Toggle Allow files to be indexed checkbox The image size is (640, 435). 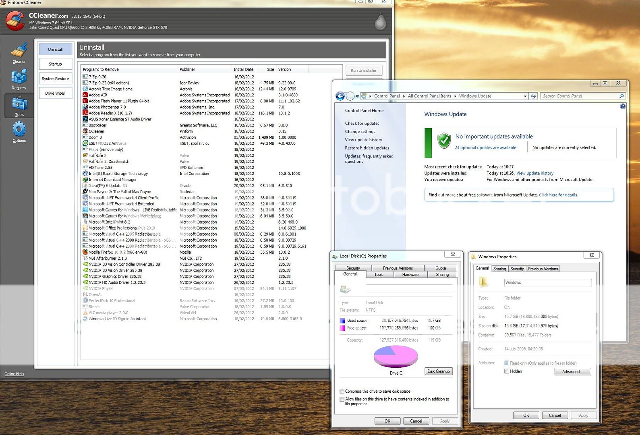(342, 399)
